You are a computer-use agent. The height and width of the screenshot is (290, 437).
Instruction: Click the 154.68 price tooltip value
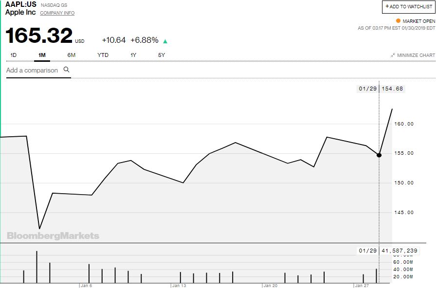(392, 89)
